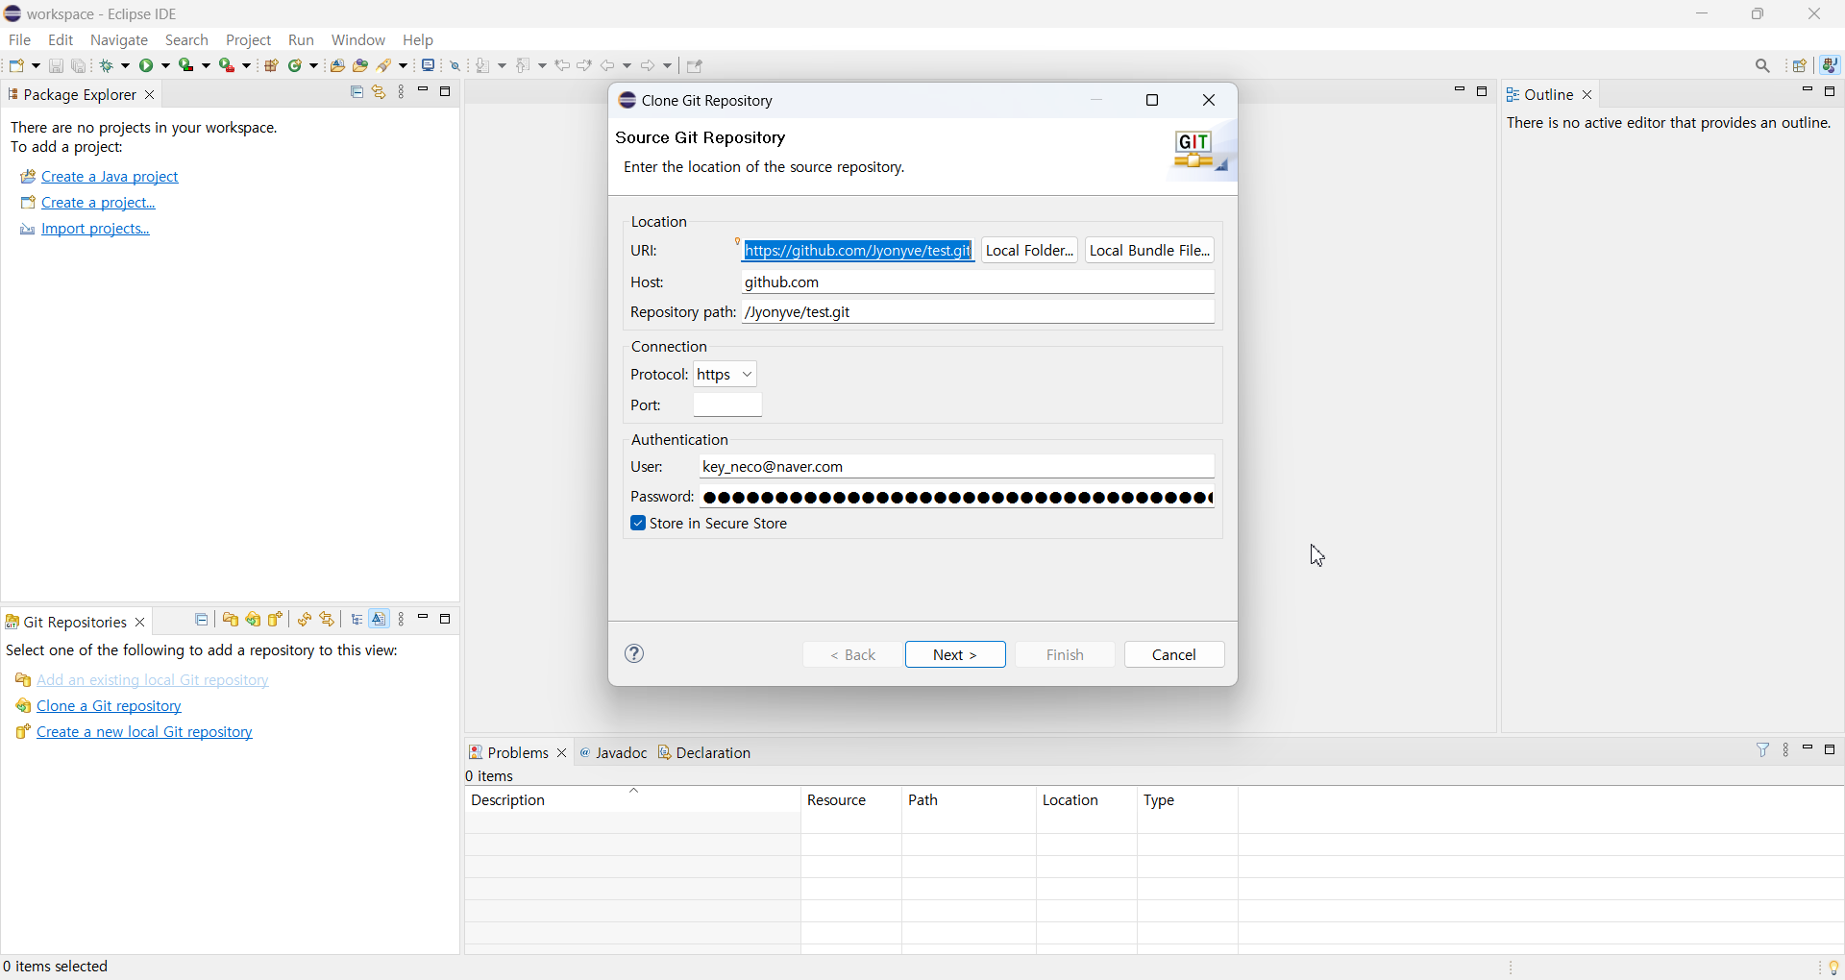Screen dimensions: 1845x980
Task: Click Next in Clone Git Repository dialog
Action: [955, 654]
